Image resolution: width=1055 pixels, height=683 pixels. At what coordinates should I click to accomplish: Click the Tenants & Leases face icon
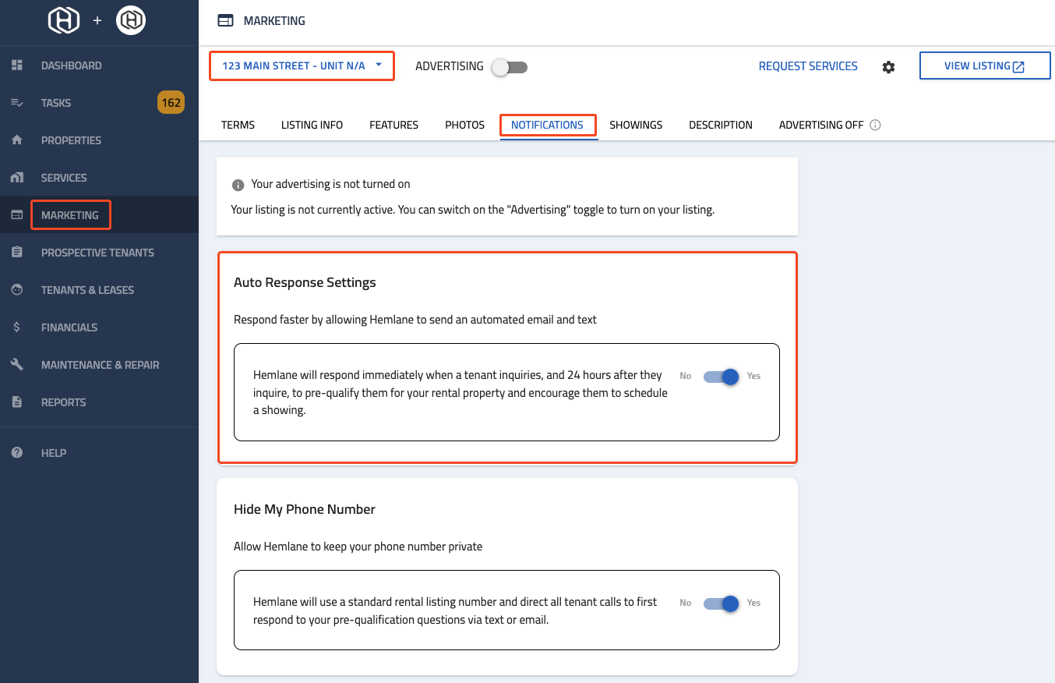click(x=17, y=290)
